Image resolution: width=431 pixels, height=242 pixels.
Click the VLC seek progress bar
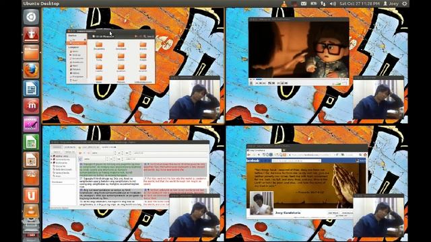pyautogui.click(x=298, y=79)
